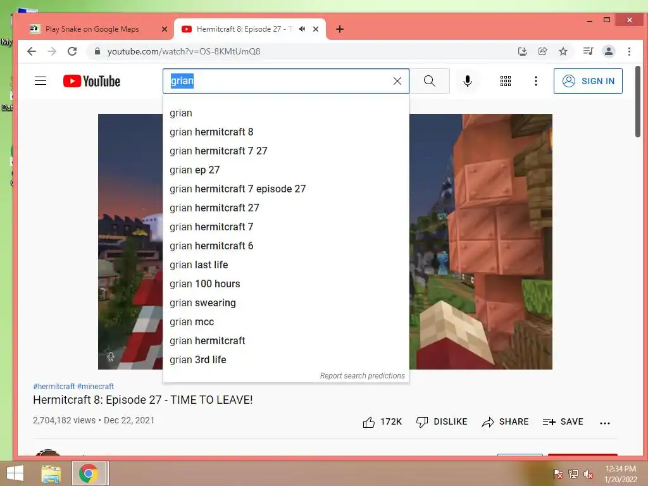
Task: Open the YouTube guide hamburger menu
Action: click(x=40, y=81)
